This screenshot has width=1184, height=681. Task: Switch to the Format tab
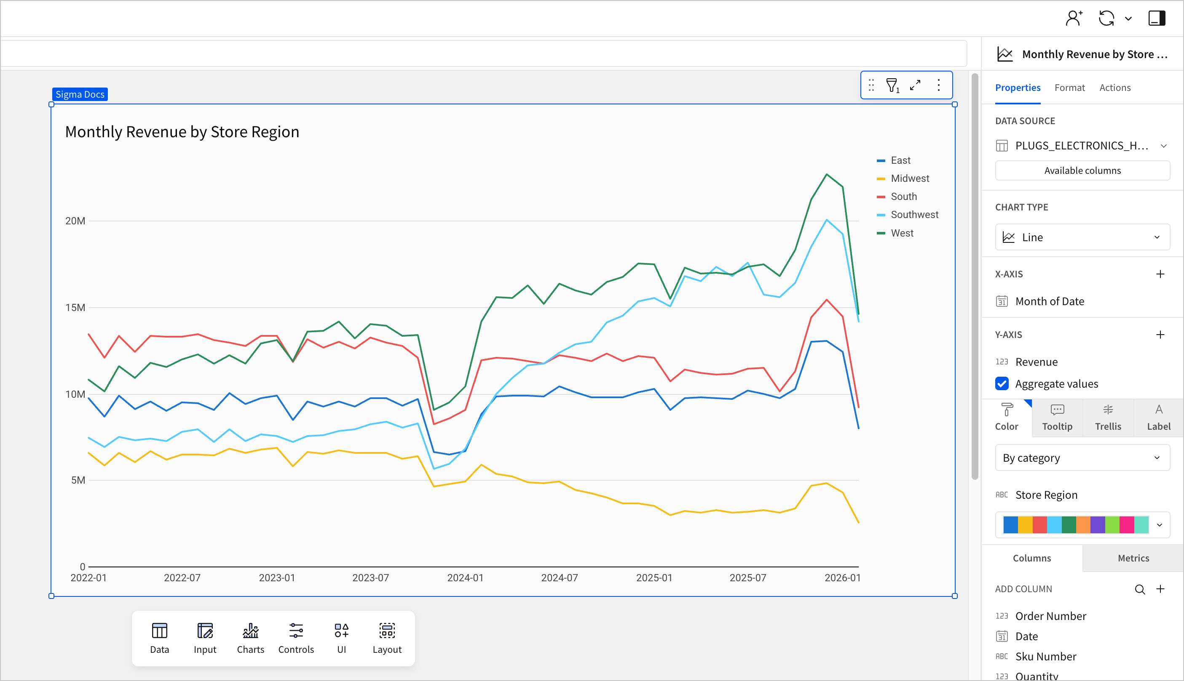click(1070, 88)
